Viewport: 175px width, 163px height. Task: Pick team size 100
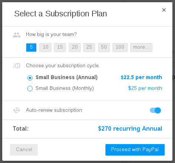point(120,48)
